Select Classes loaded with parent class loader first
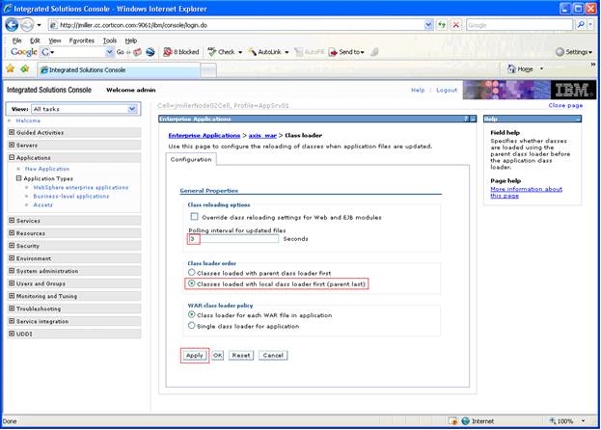The height and width of the screenshot is (430, 601). (192, 272)
